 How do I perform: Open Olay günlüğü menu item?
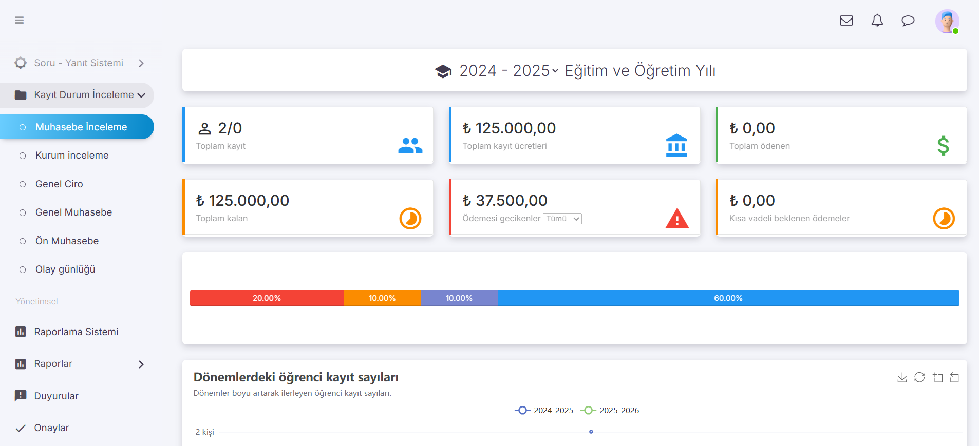point(65,269)
